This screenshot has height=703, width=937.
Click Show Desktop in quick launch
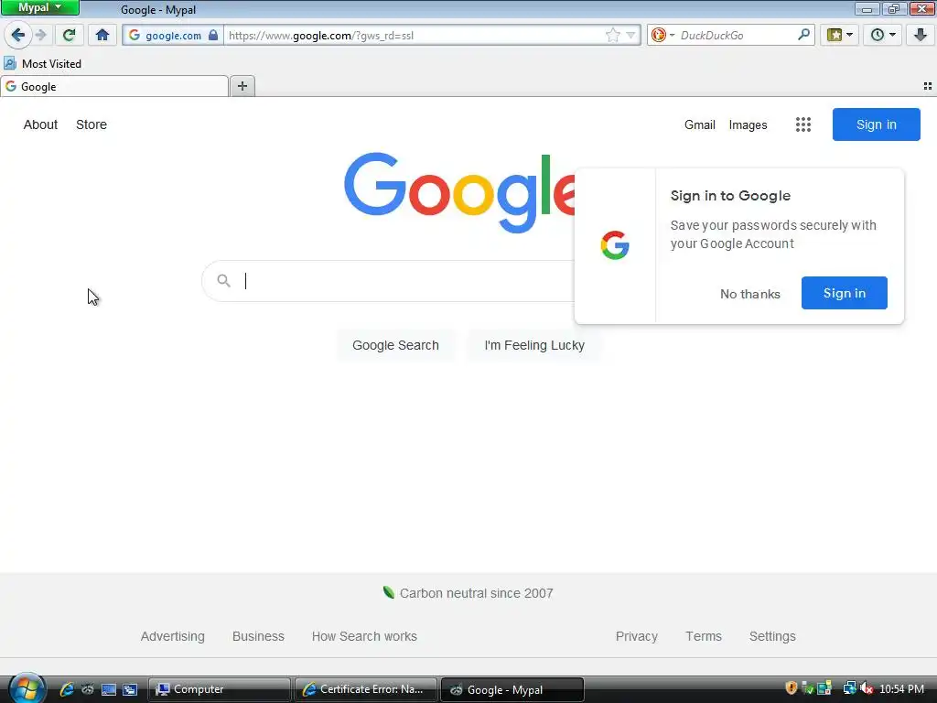(x=109, y=690)
